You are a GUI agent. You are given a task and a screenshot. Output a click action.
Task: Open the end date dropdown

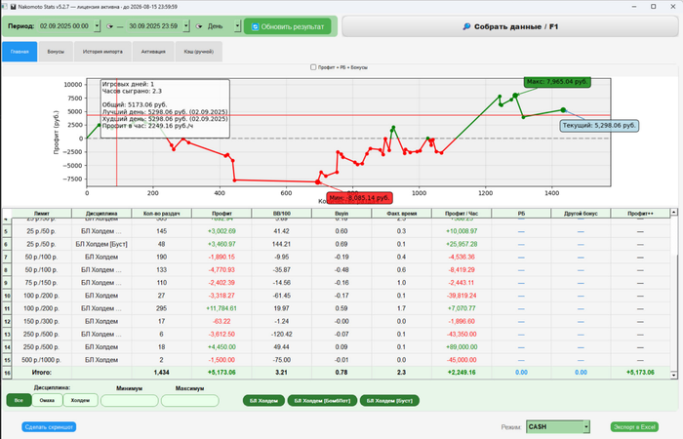click(186, 26)
